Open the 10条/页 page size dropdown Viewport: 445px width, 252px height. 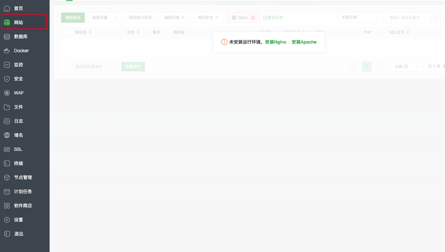tap(406, 67)
